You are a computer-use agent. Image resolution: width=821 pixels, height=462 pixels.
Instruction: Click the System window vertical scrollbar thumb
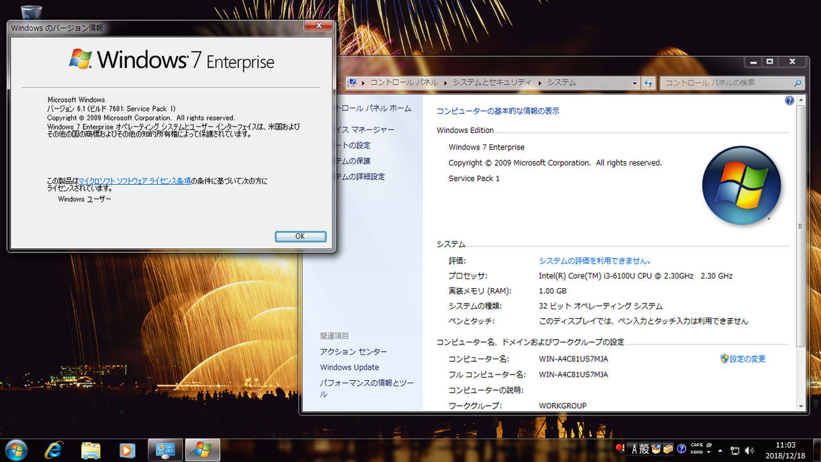pos(800,226)
